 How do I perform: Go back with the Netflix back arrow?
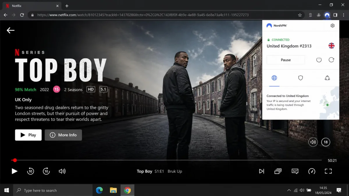(x=11, y=30)
